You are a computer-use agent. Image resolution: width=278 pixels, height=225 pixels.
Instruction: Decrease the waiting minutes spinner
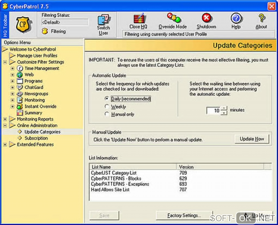click(x=224, y=113)
